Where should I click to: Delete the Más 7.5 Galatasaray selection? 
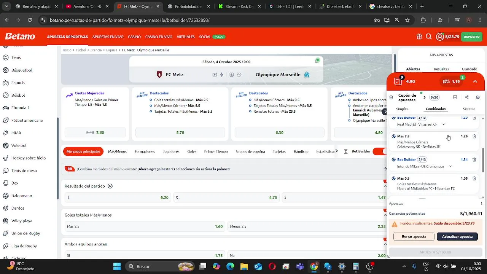pos(474,136)
